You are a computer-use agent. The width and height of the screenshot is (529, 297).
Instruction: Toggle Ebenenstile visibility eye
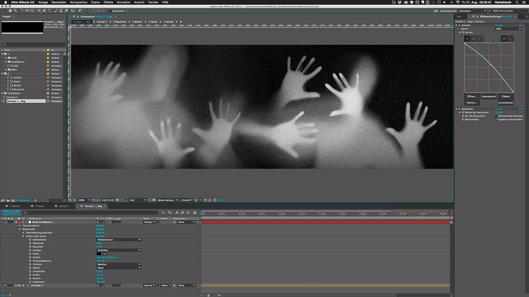pos(3,229)
